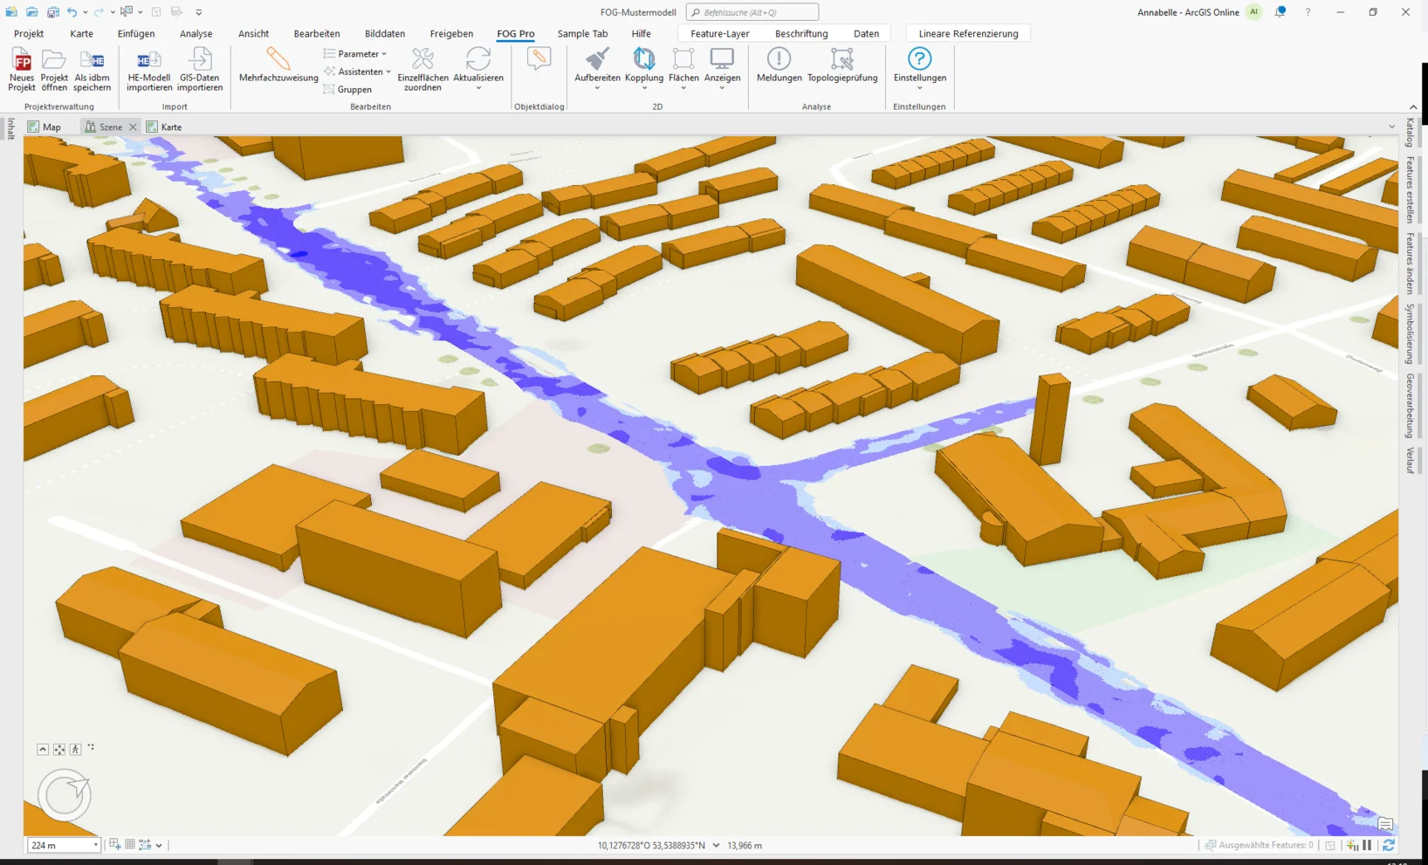Close the Szene view tab
Screen dimensions: 1428x865
(133, 127)
